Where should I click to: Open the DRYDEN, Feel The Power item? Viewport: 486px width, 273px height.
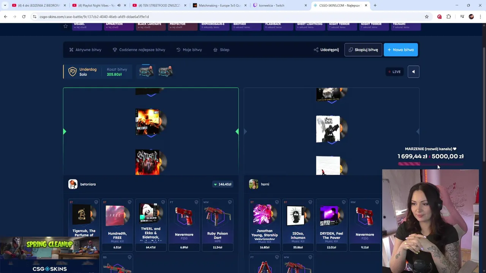point(331,225)
